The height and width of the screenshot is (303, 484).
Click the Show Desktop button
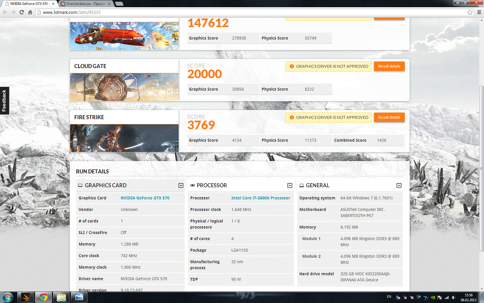(482, 297)
